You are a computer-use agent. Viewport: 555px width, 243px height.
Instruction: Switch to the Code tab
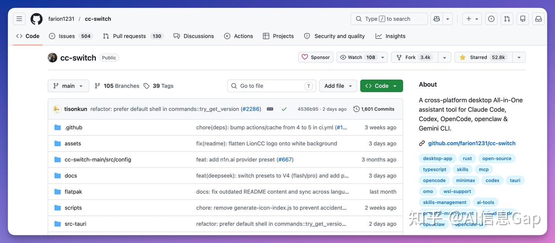click(28, 36)
